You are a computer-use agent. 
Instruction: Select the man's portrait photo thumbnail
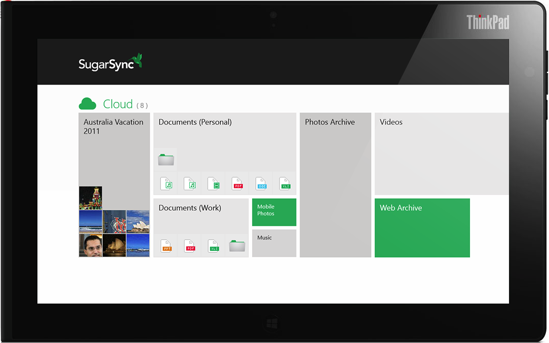tap(90, 245)
